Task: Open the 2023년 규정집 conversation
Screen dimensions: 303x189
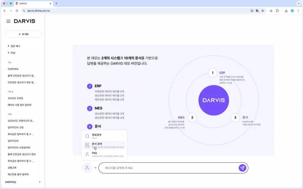Action: tap(15, 98)
